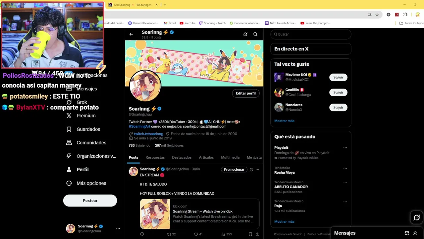The height and width of the screenshot is (239, 424).
Task: Go back with the profile header arrow
Action: (x=131, y=34)
